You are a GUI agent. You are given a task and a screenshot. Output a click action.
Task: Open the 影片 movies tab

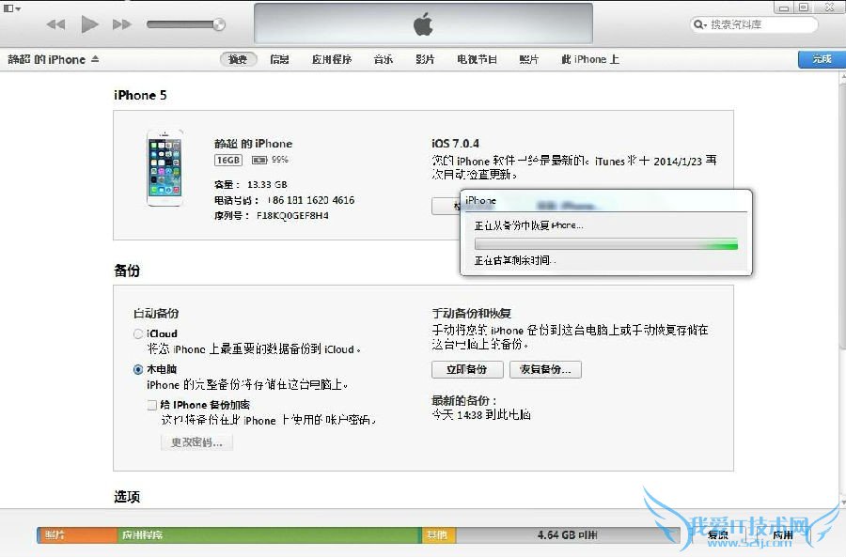click(x=425, y=59)
